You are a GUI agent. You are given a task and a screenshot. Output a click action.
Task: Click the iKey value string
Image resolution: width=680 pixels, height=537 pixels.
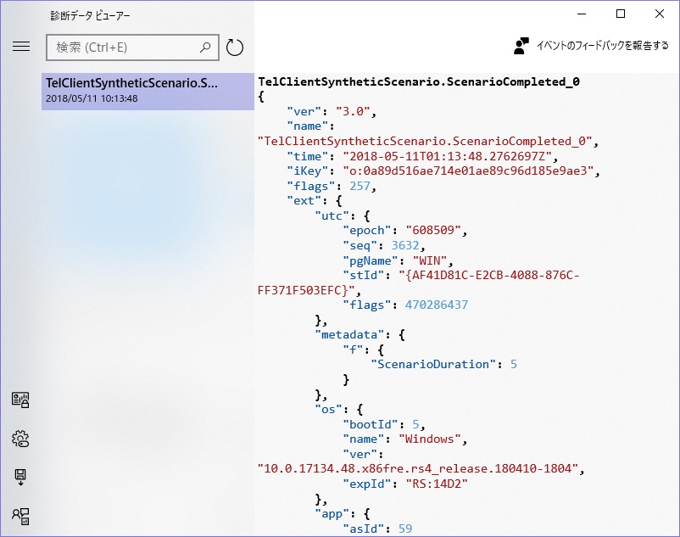click(x=467, y=171)
